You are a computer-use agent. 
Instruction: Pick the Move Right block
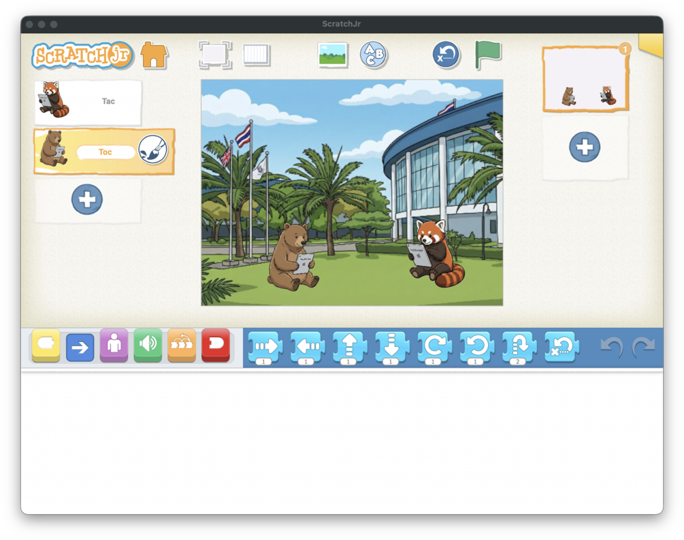click(x=265, y=348)
